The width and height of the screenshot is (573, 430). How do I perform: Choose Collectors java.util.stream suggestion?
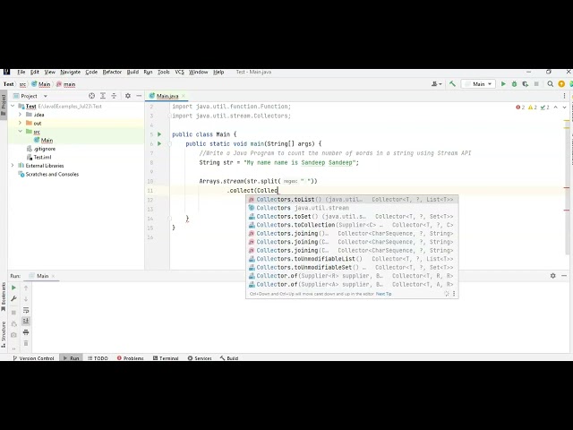coord(352,208)
